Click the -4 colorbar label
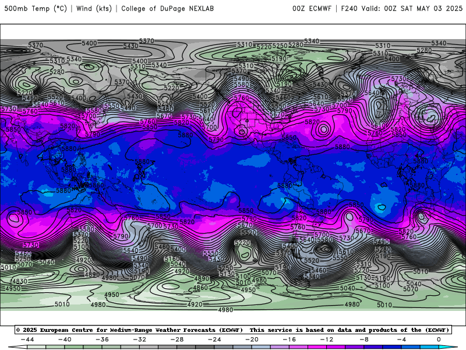The height and width of the screenshot is (350, 466). tap(401, 339)
